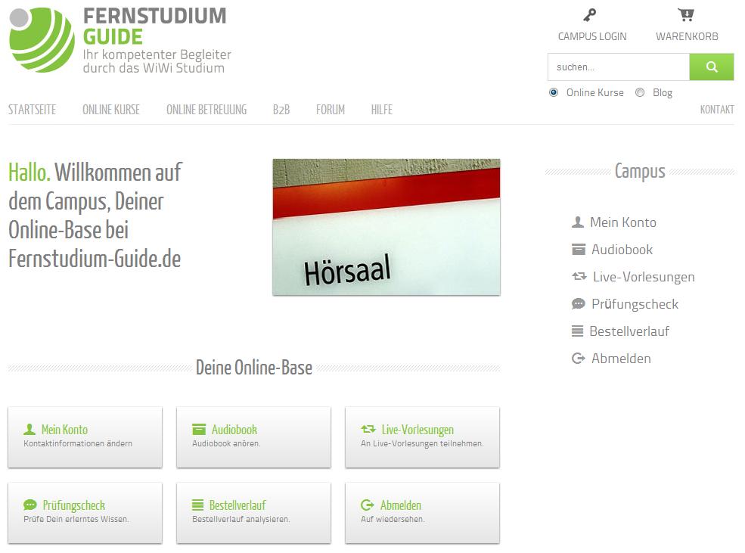745x553 pixels.
Task: Click the Deine Online-Base heading
Action: pos(253,368)
